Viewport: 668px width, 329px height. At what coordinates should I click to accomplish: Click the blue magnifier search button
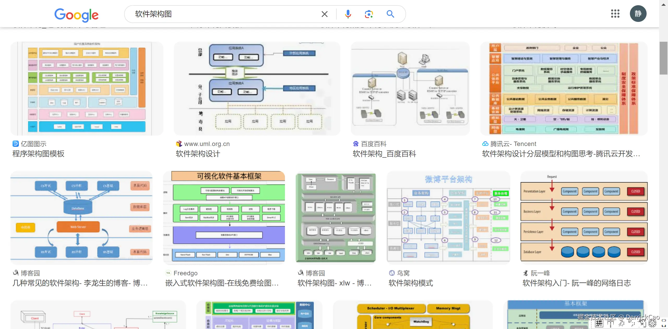[x=390, y=14]
